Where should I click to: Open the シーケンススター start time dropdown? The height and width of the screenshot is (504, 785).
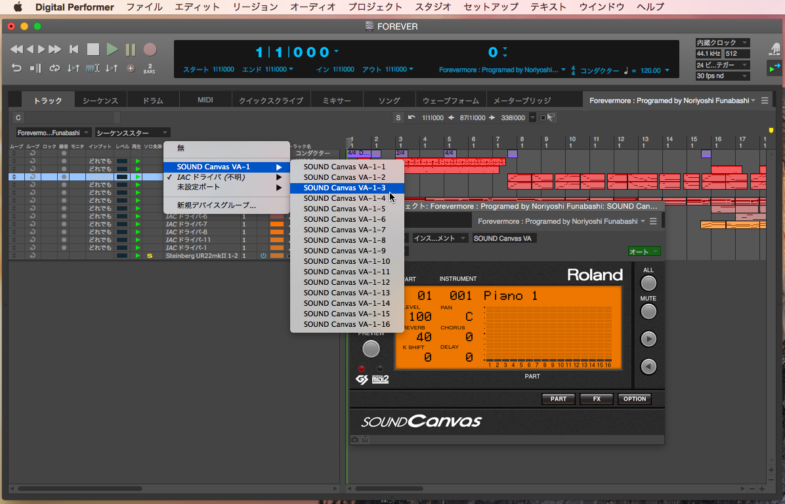[x=132, y=133]
